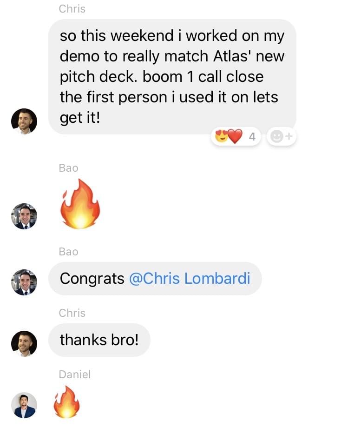The width and height of the screenshot is (341, 428).
Task: Select the Congrats message bubble
Action: (155, 279)
